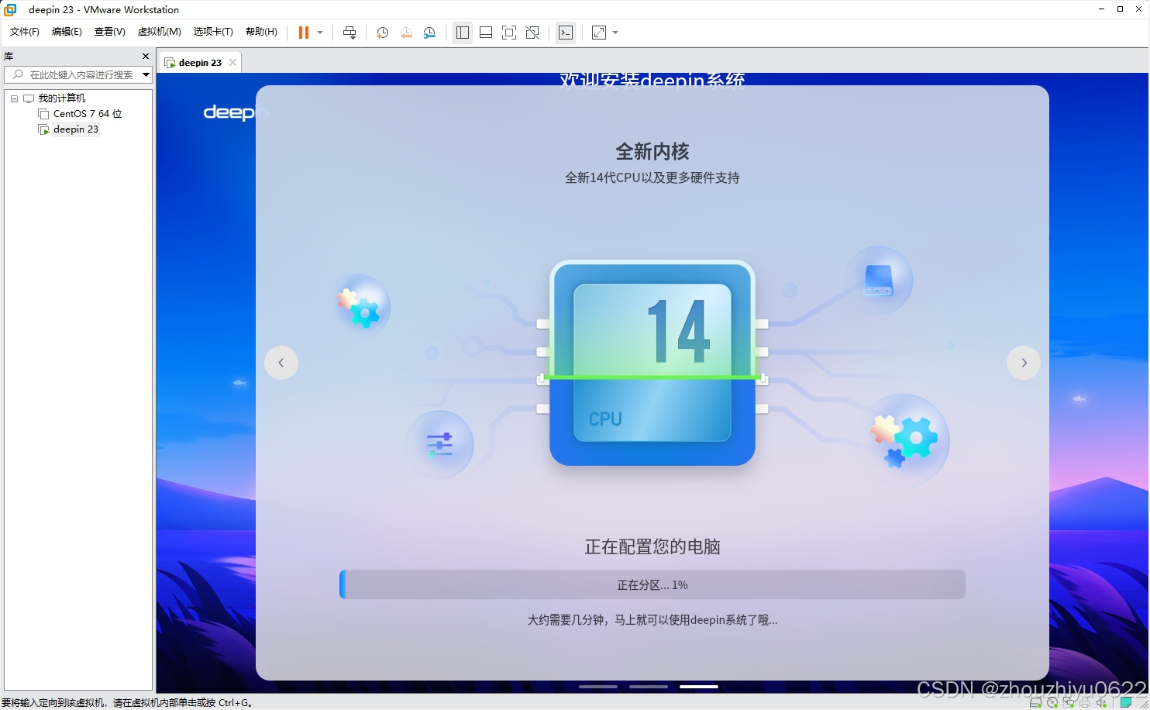Revert the VM to its last snapshot

[406, 33]
